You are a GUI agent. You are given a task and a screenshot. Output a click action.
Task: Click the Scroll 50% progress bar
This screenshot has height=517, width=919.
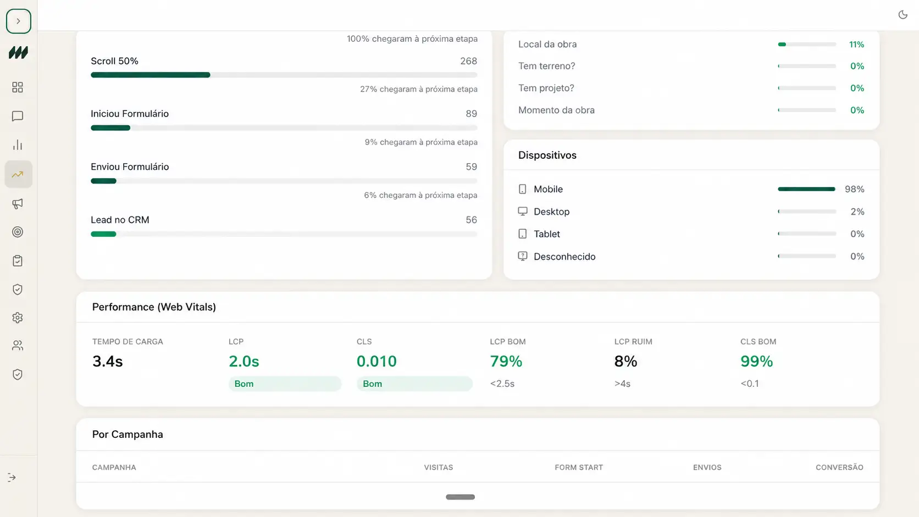click(x=284, y=75)
